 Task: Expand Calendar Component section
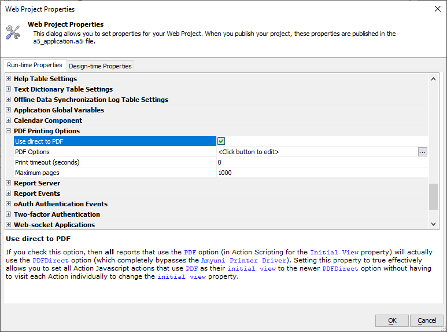click(x=9, y=121)
